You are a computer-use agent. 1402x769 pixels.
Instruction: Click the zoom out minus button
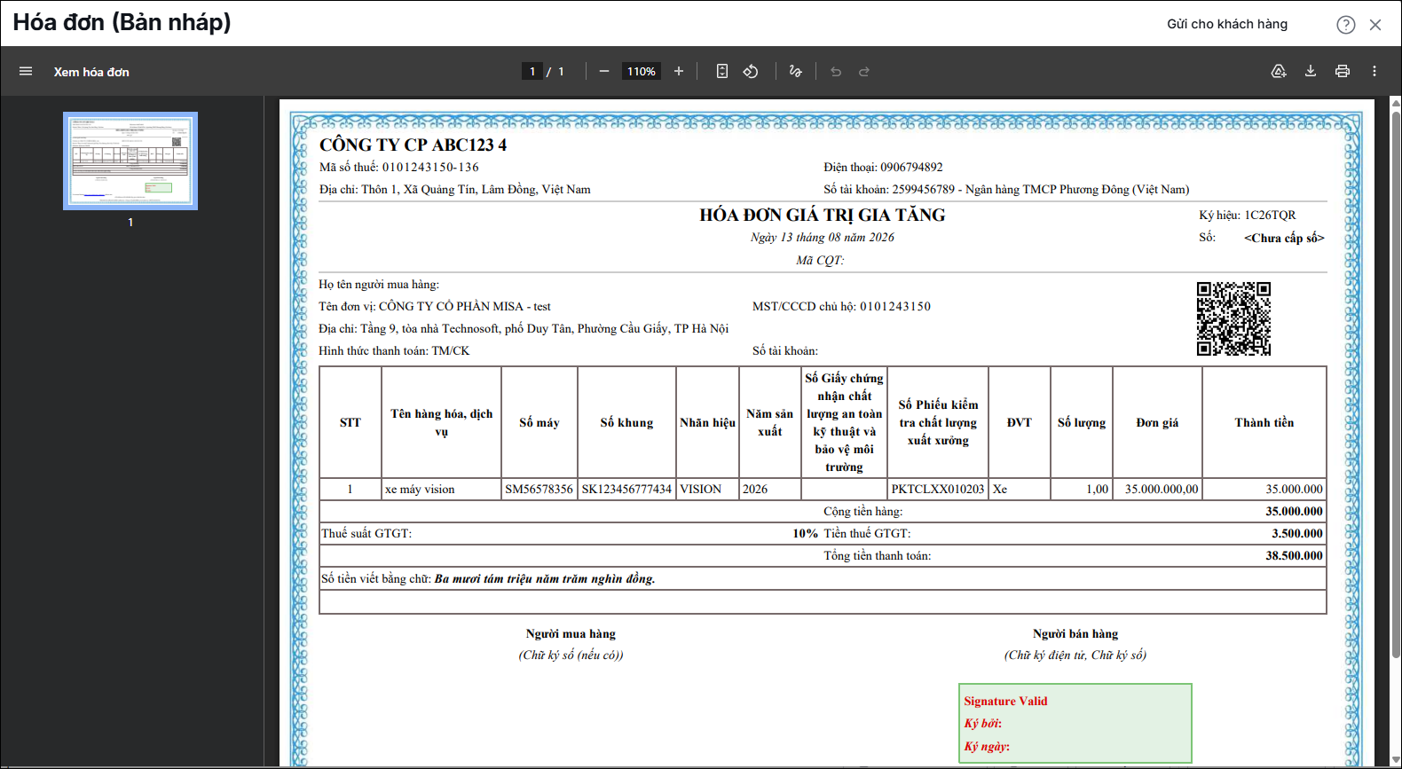pos(604,71)
